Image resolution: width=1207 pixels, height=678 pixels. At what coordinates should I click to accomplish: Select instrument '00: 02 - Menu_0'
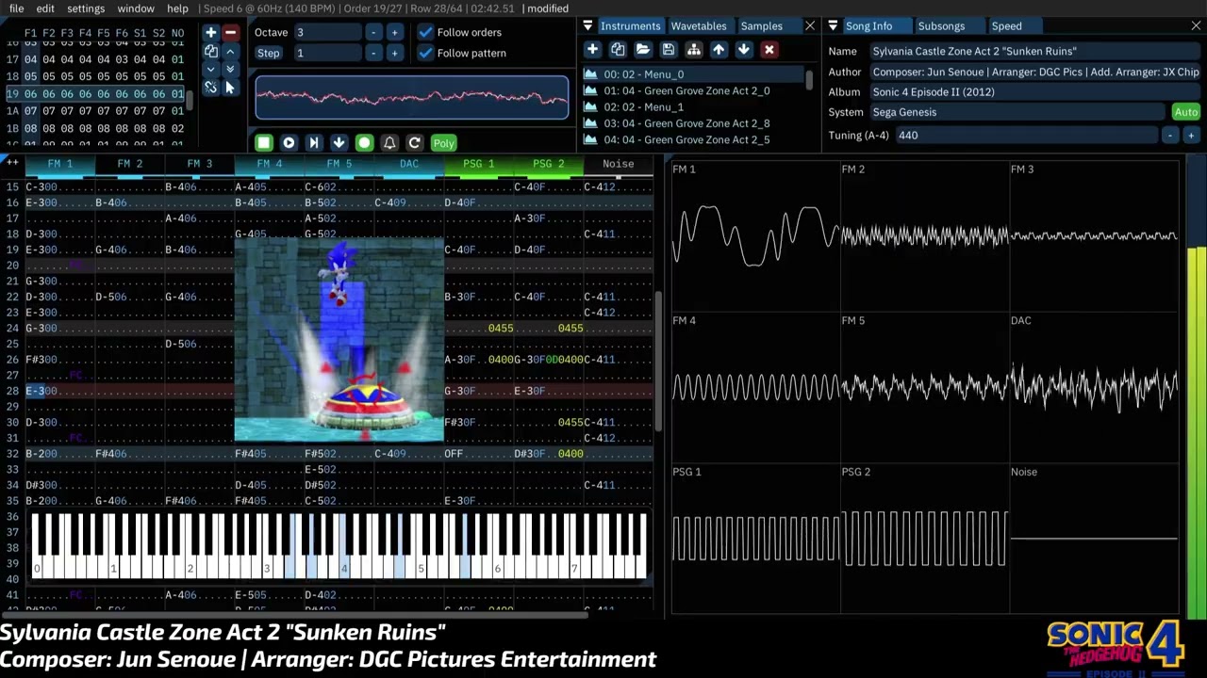pos(693,74)
